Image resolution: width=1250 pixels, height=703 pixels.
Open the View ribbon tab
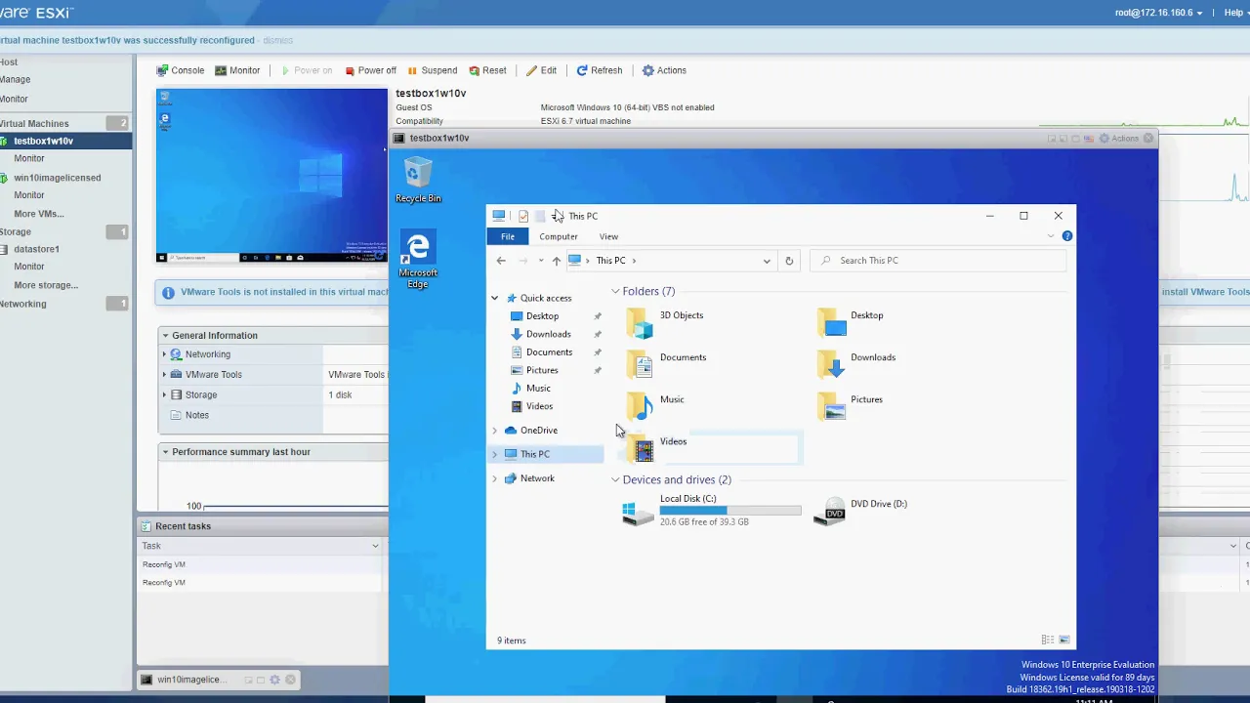click(608, 236)
